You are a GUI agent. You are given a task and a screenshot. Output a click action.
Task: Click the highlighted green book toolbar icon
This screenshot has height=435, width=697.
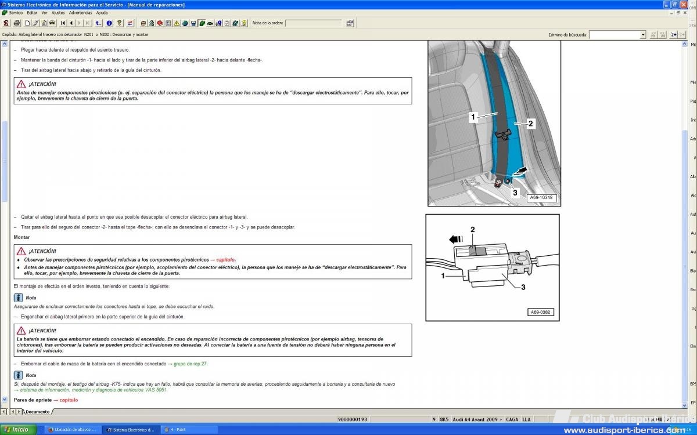(202, 23)
